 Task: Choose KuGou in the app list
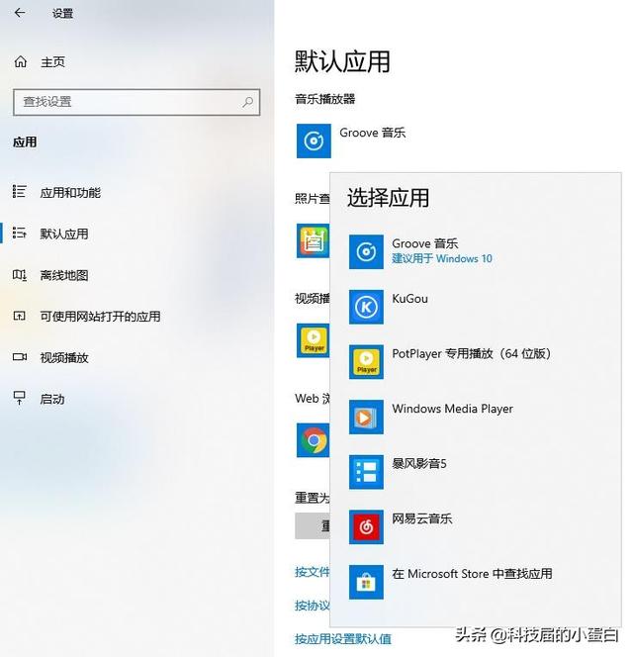pos(476,307)
